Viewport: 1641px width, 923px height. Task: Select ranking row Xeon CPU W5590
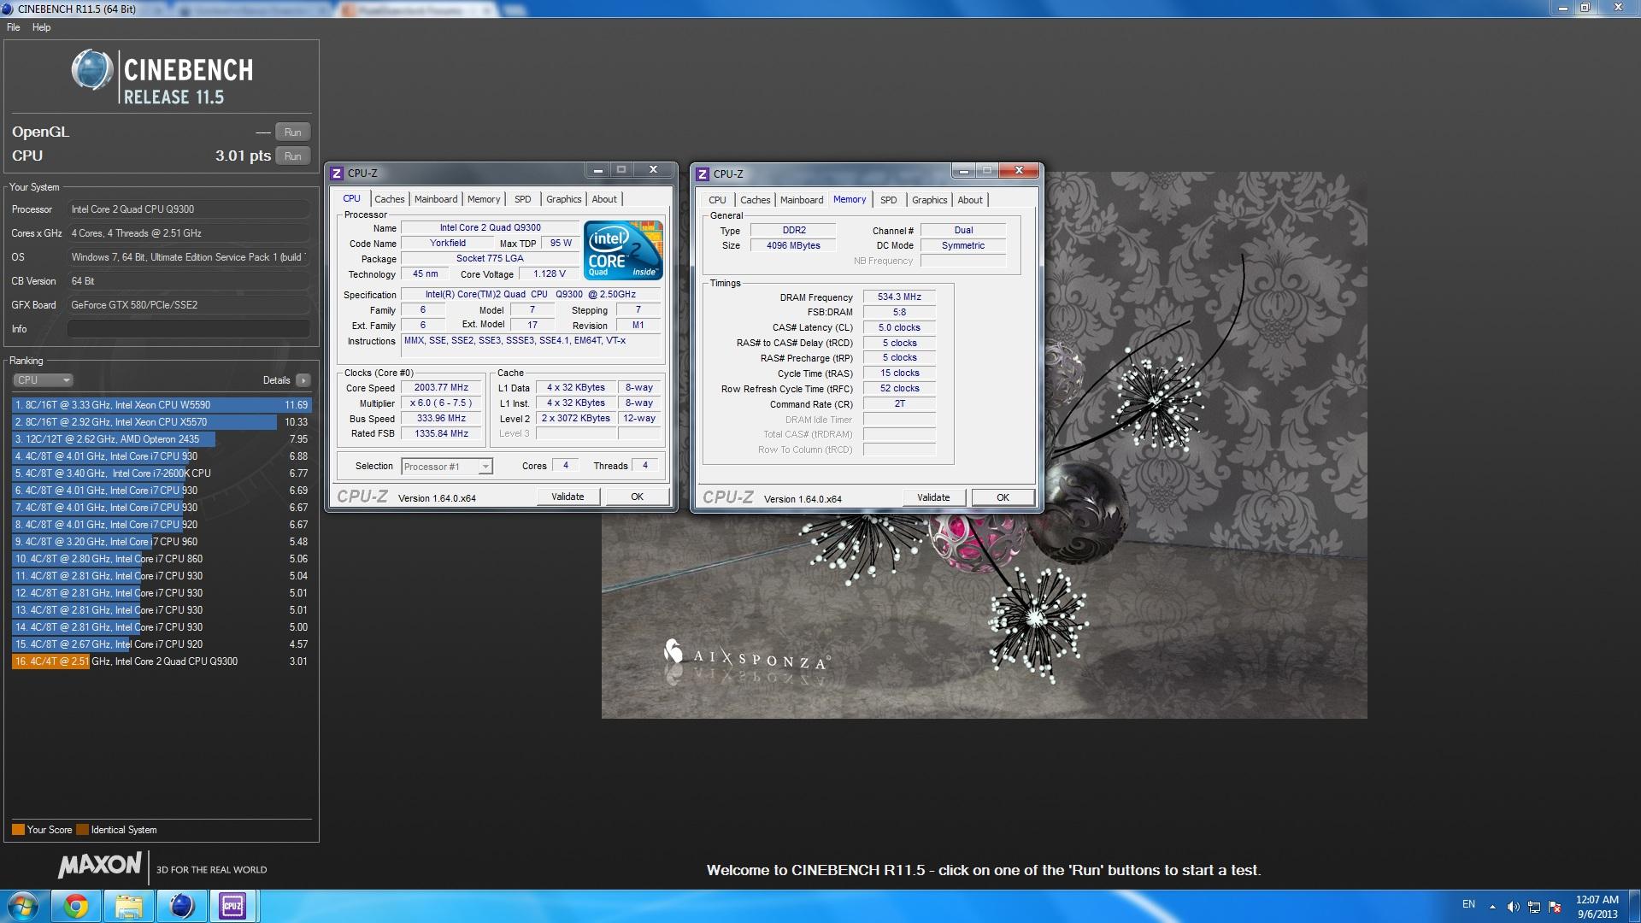coord(162,405)
